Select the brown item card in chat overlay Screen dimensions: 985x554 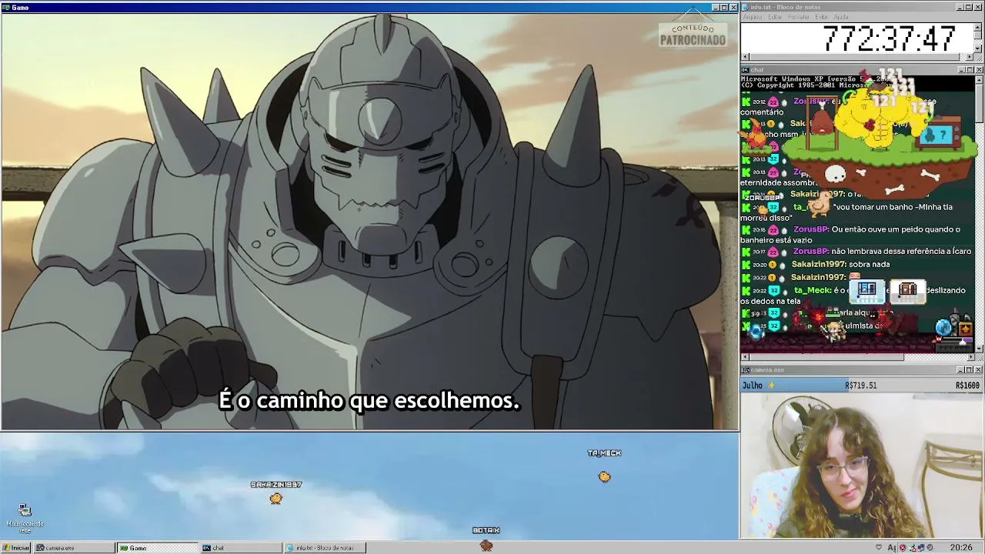tap(908, 290)
